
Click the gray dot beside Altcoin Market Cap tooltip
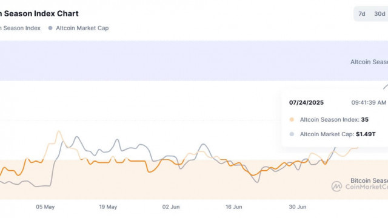pos(292,134)
